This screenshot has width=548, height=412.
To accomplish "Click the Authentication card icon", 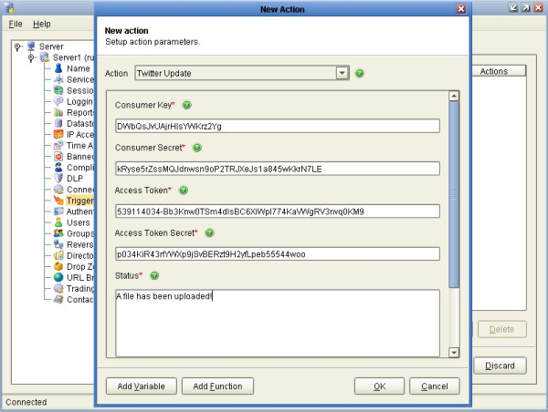I will 58,211.
